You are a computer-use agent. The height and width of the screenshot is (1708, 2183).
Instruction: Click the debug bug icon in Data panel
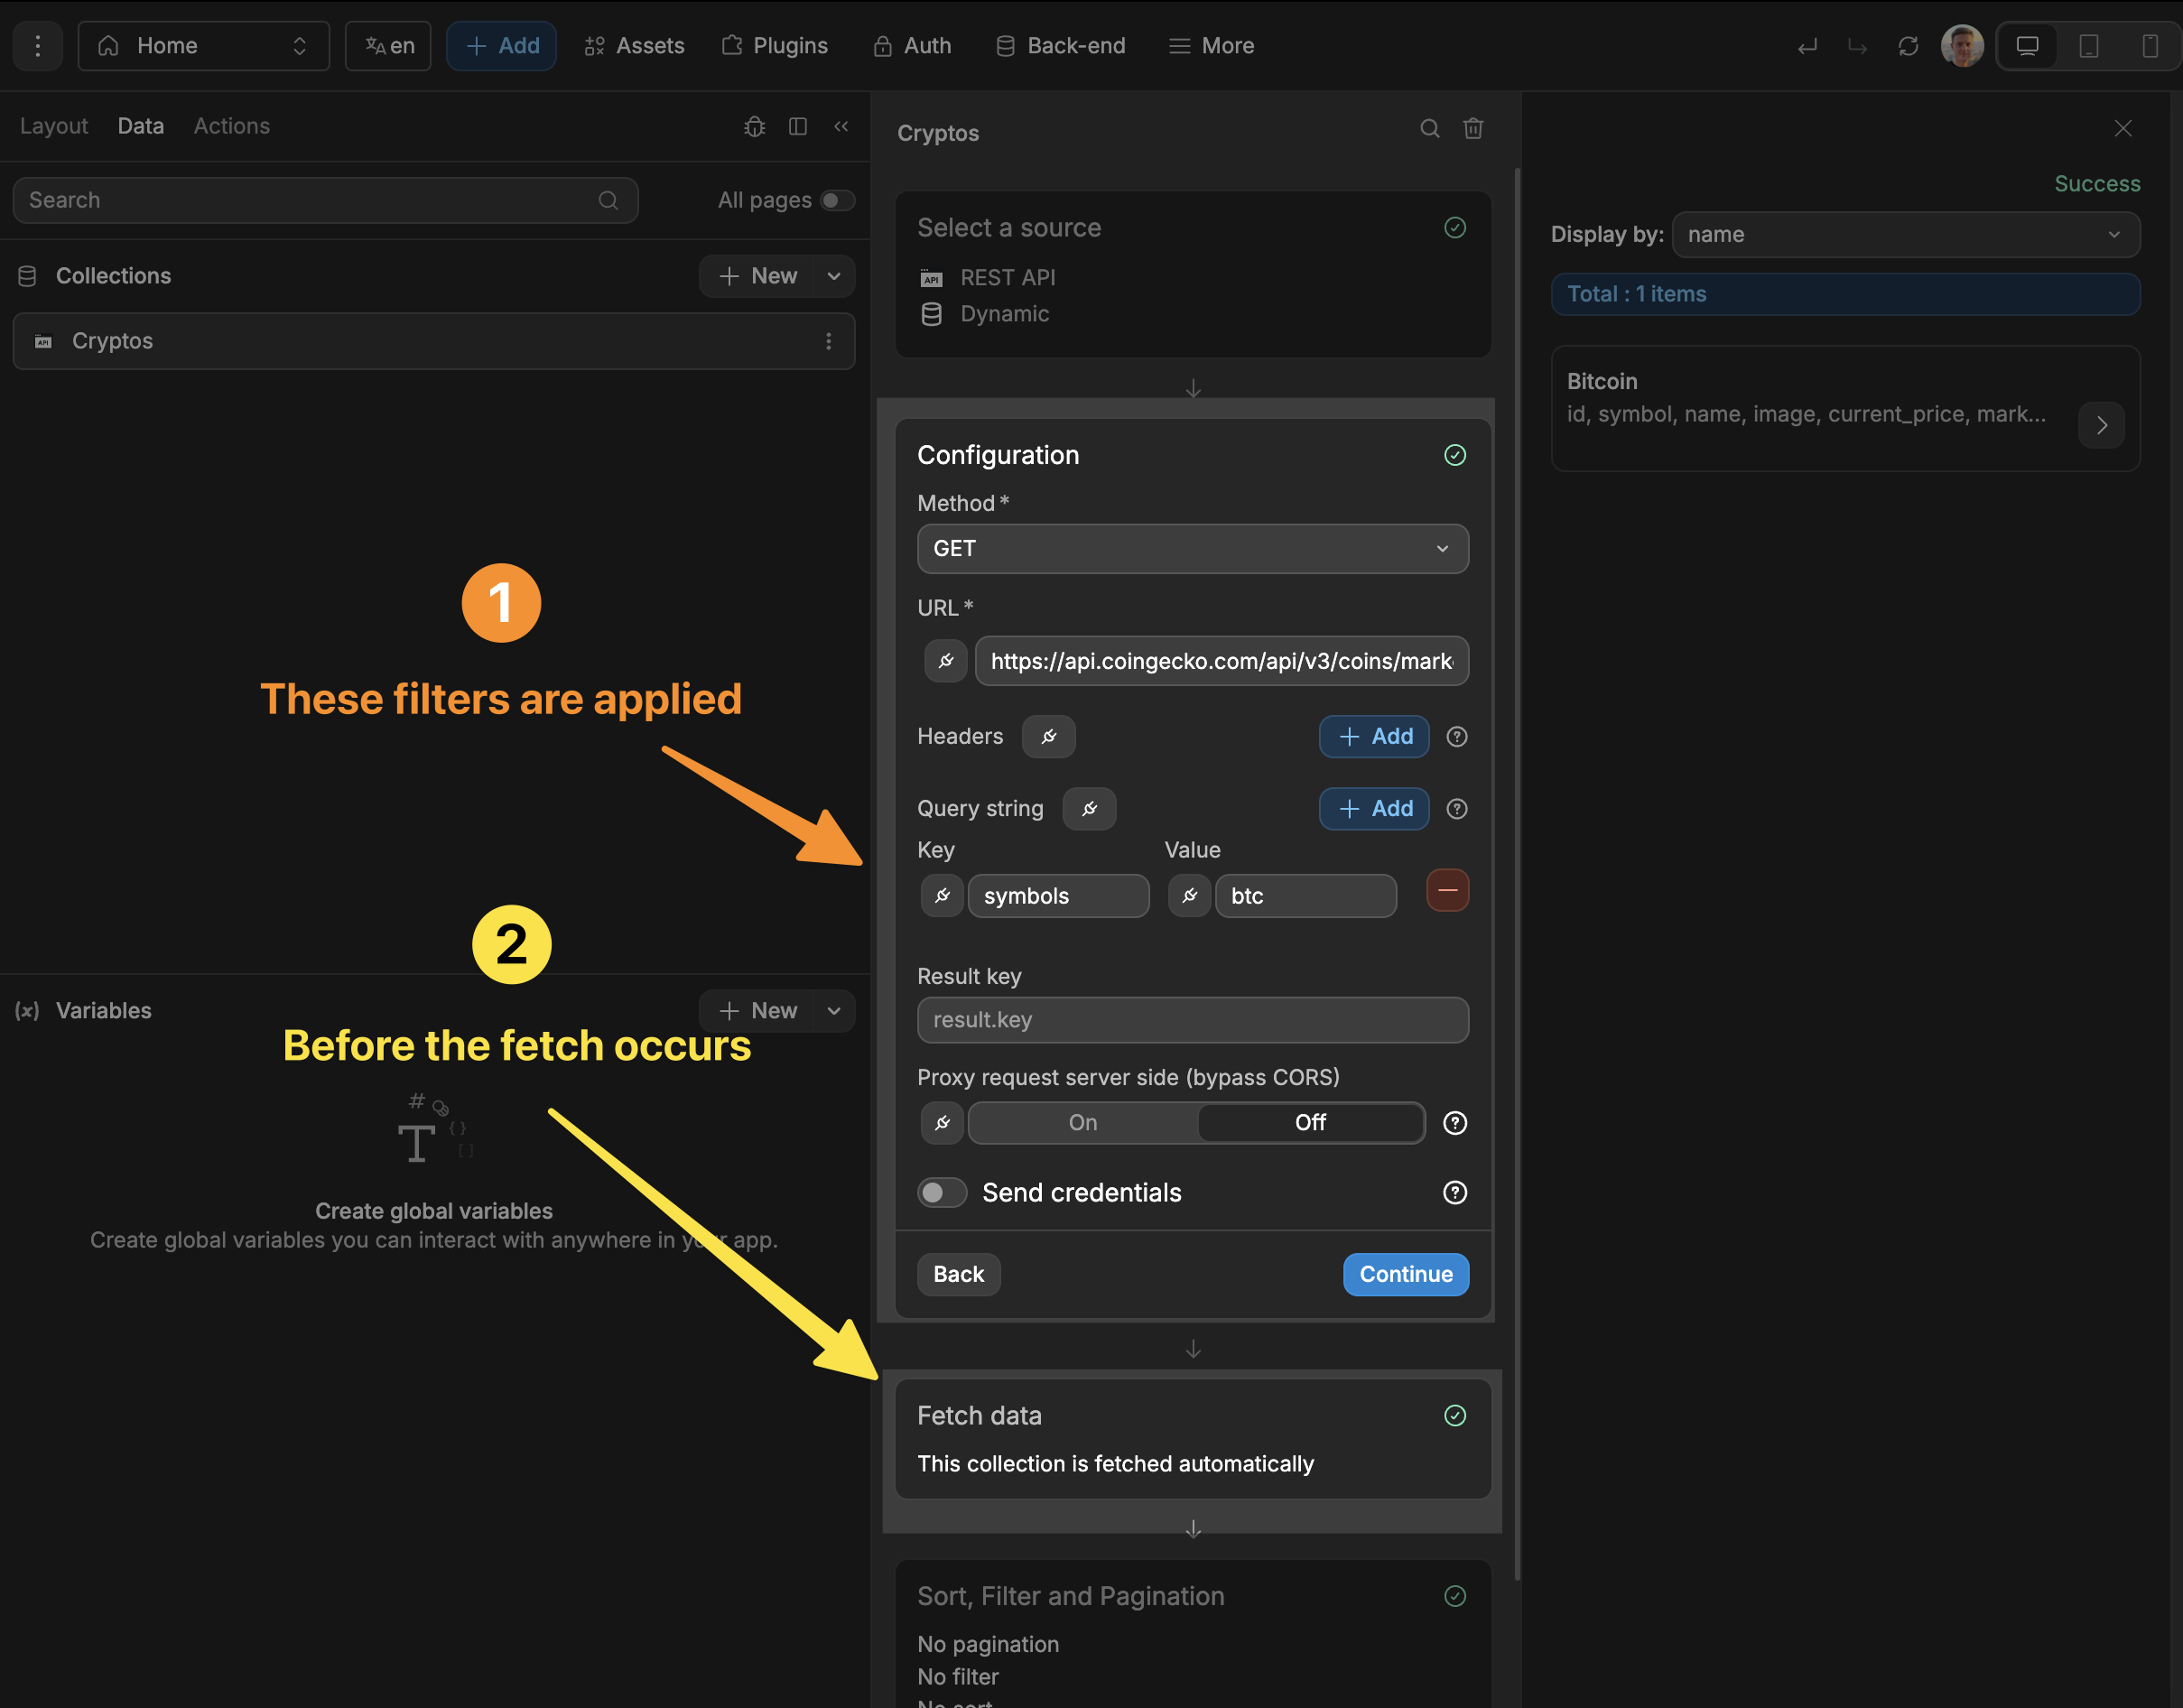(x=754, y=127)
